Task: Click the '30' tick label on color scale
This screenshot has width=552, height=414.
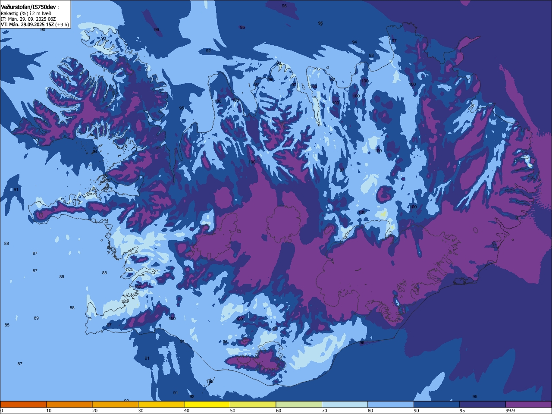Action: click(x=141, y=411)
